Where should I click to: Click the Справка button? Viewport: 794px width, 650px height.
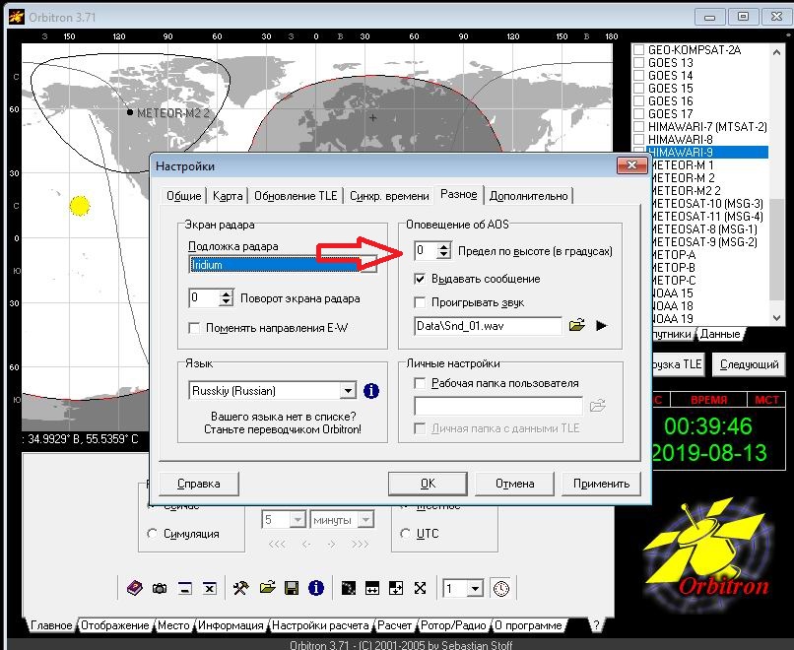(199, 484)
